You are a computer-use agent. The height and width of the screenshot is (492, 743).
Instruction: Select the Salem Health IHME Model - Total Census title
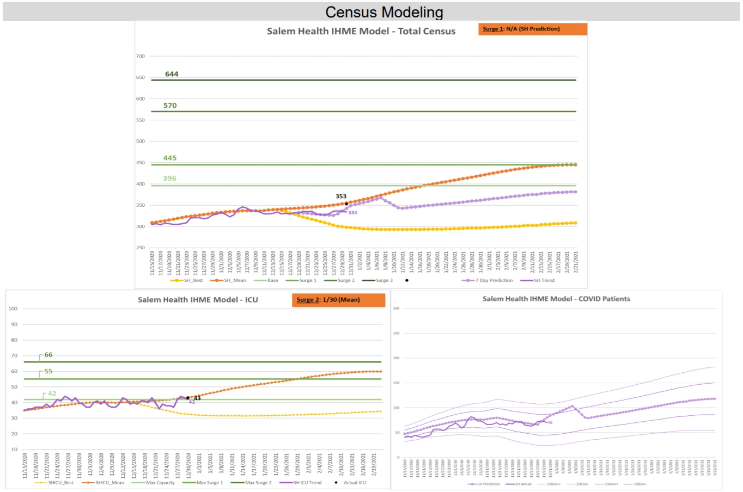(x=361, y=31)
